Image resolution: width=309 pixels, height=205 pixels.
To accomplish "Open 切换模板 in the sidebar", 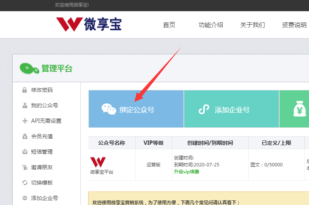I will tap(42, 183).
